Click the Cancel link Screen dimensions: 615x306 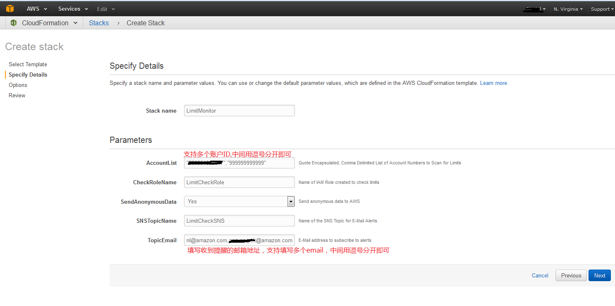point(540,275)
